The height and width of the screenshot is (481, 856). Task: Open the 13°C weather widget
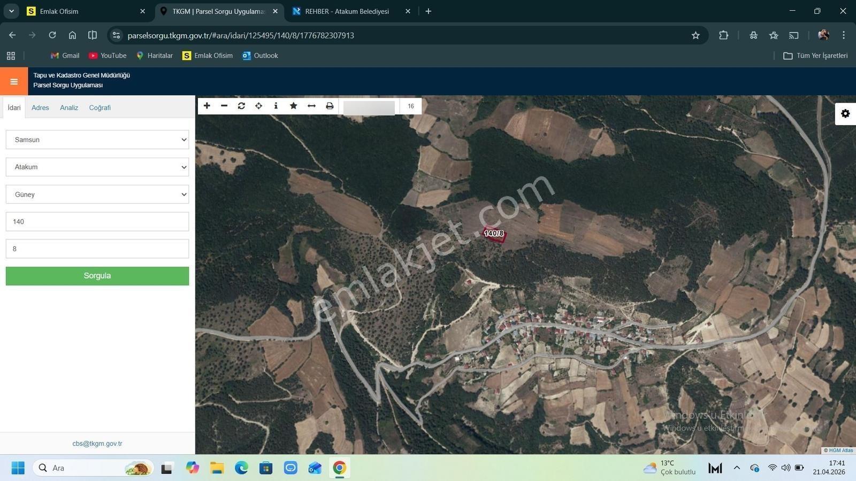[x=670, y=468]
